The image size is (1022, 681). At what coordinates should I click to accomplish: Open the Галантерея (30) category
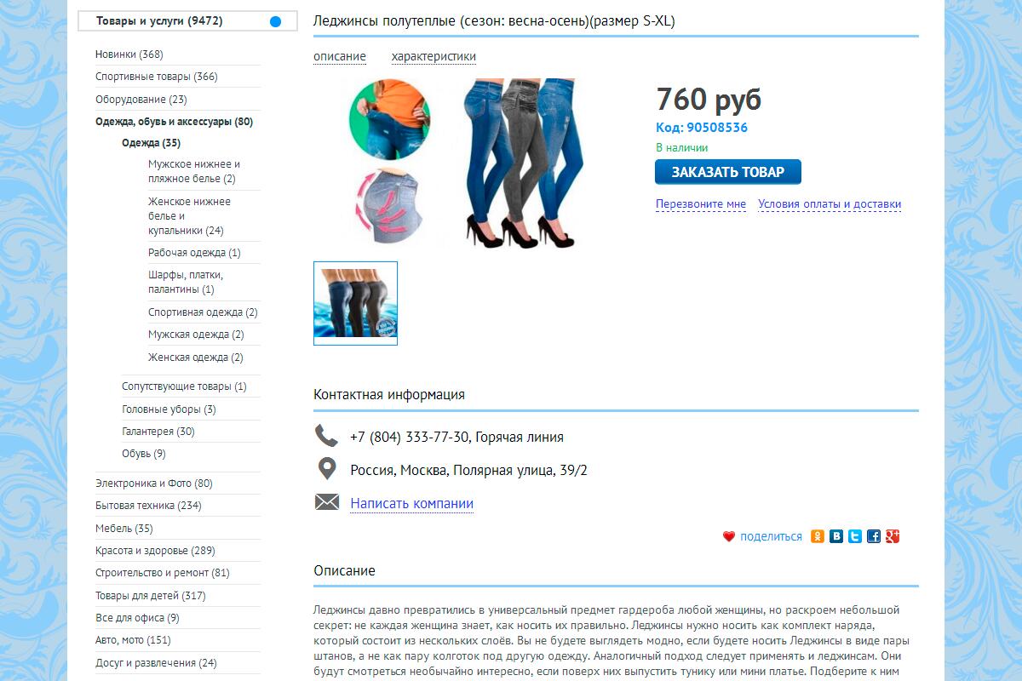point(158,432)
